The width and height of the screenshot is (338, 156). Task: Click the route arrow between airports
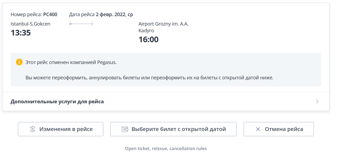pyautogui.click(x=81, y=24)
